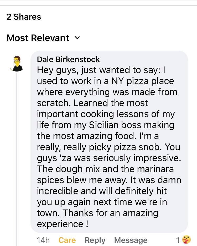Reply to Dale Birkenstock's comment
Screen dimensions: 197x246
(95, 240)
